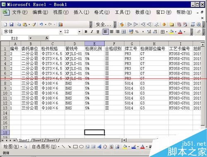The height and width of the screenshot is (157, 207).
Task: Select row 18 header
Action: click(5, 133)
